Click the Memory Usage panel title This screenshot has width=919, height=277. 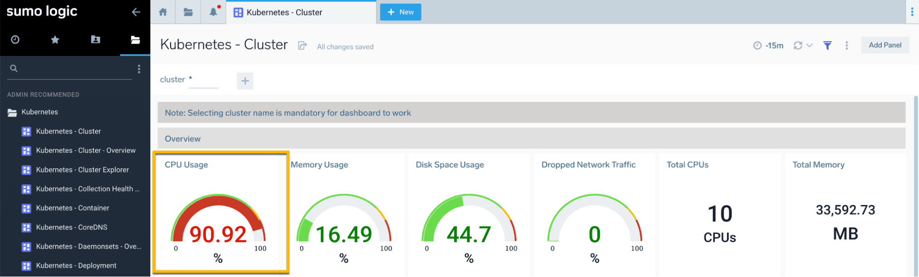(319, 165)
